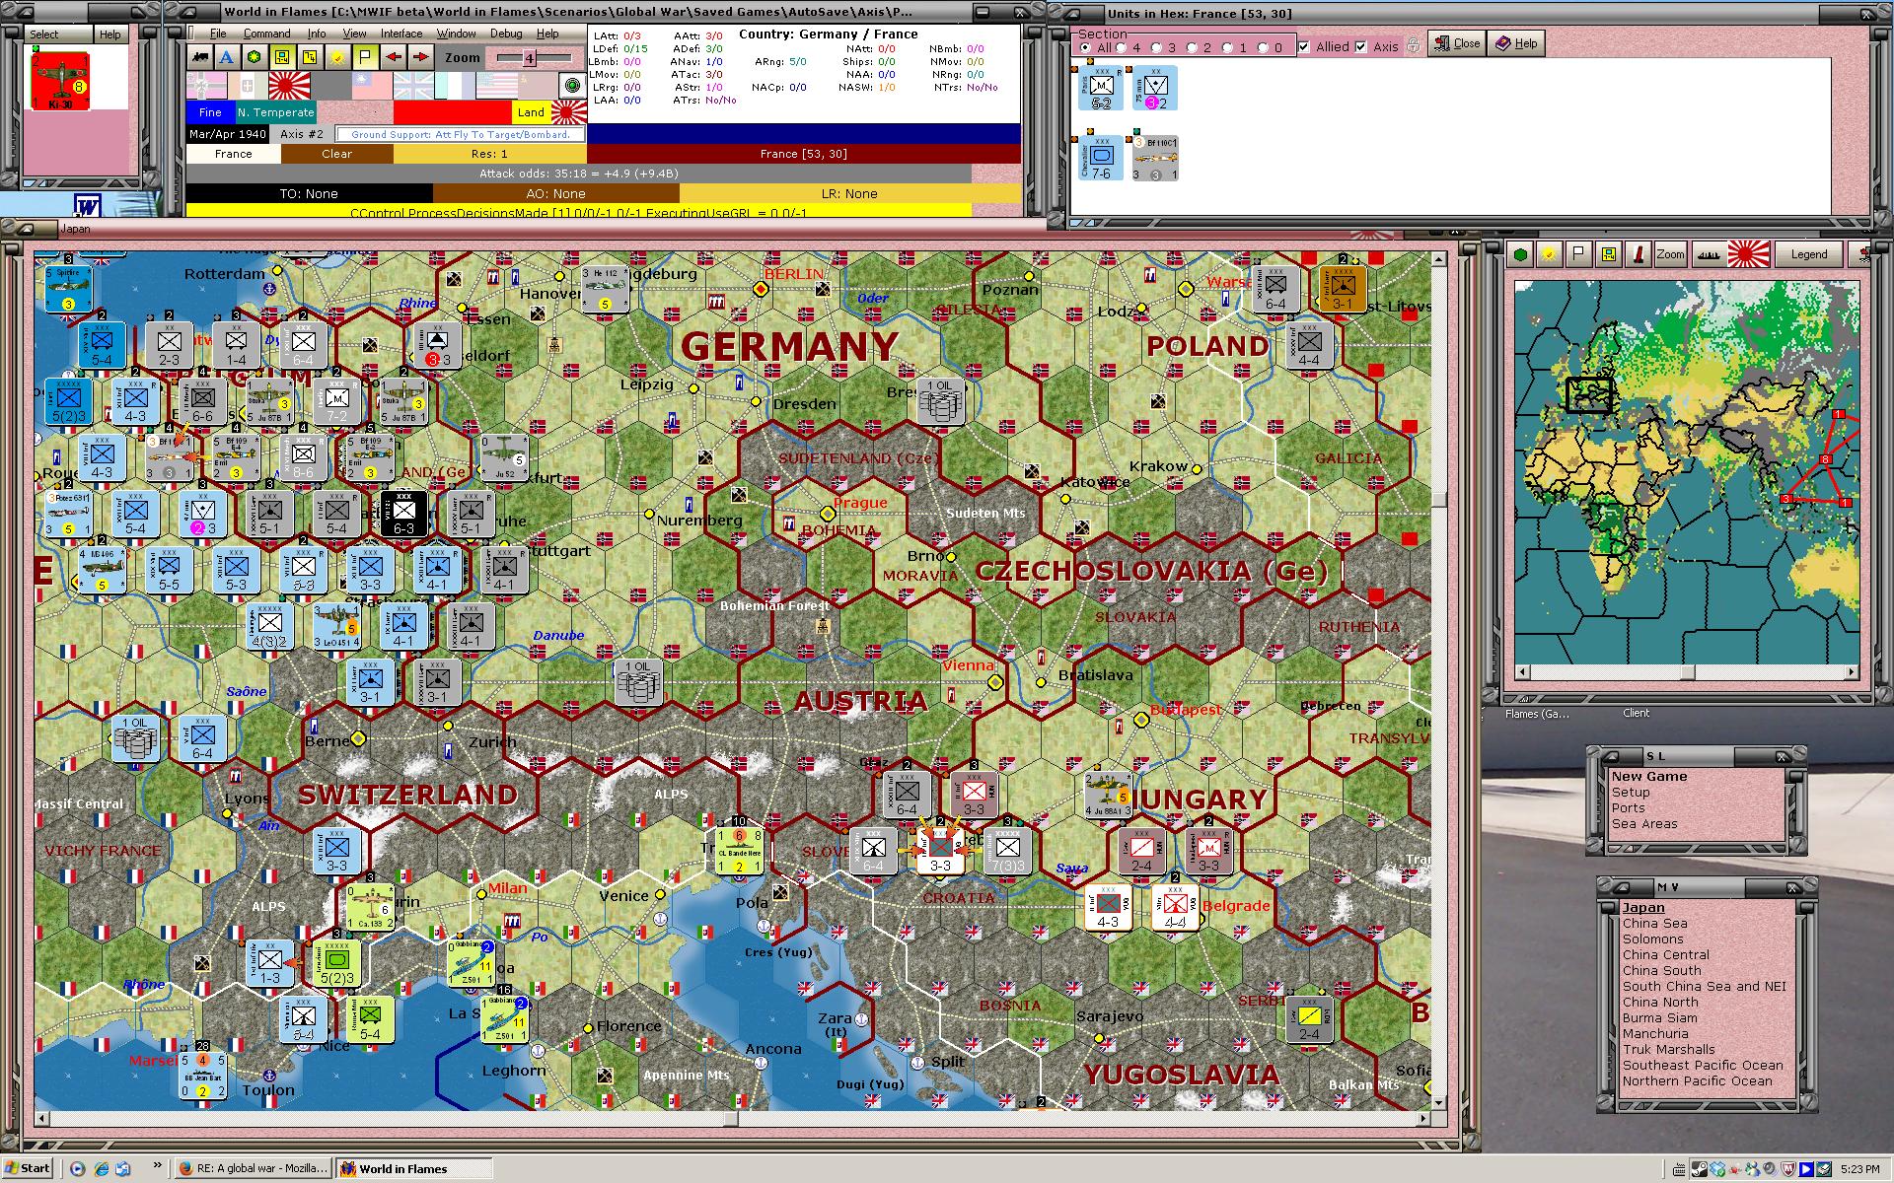The width and height of the screenshot is (1894, 1183).
Task: Click Help button in Units in Hex window
Action: pyautogui.click(x=1516, y=43)
